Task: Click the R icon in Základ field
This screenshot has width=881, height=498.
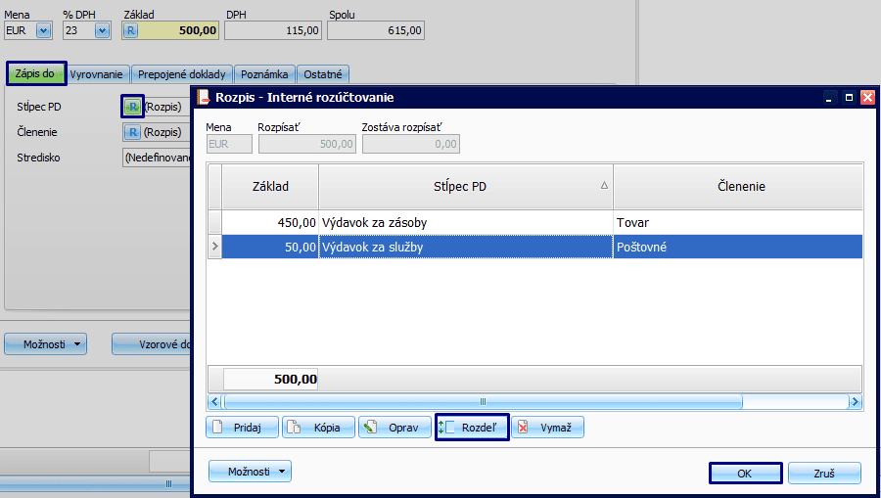Action: [132, 30]
